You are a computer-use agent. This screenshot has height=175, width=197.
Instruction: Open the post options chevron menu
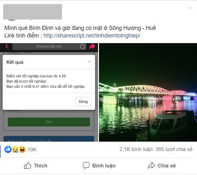pos(190,8)
